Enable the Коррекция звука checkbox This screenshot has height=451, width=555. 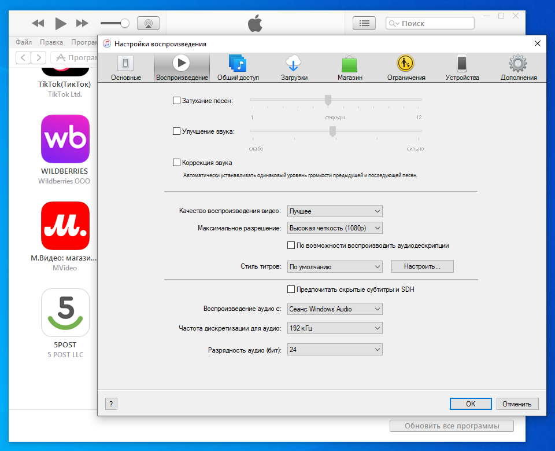[176, 162]
